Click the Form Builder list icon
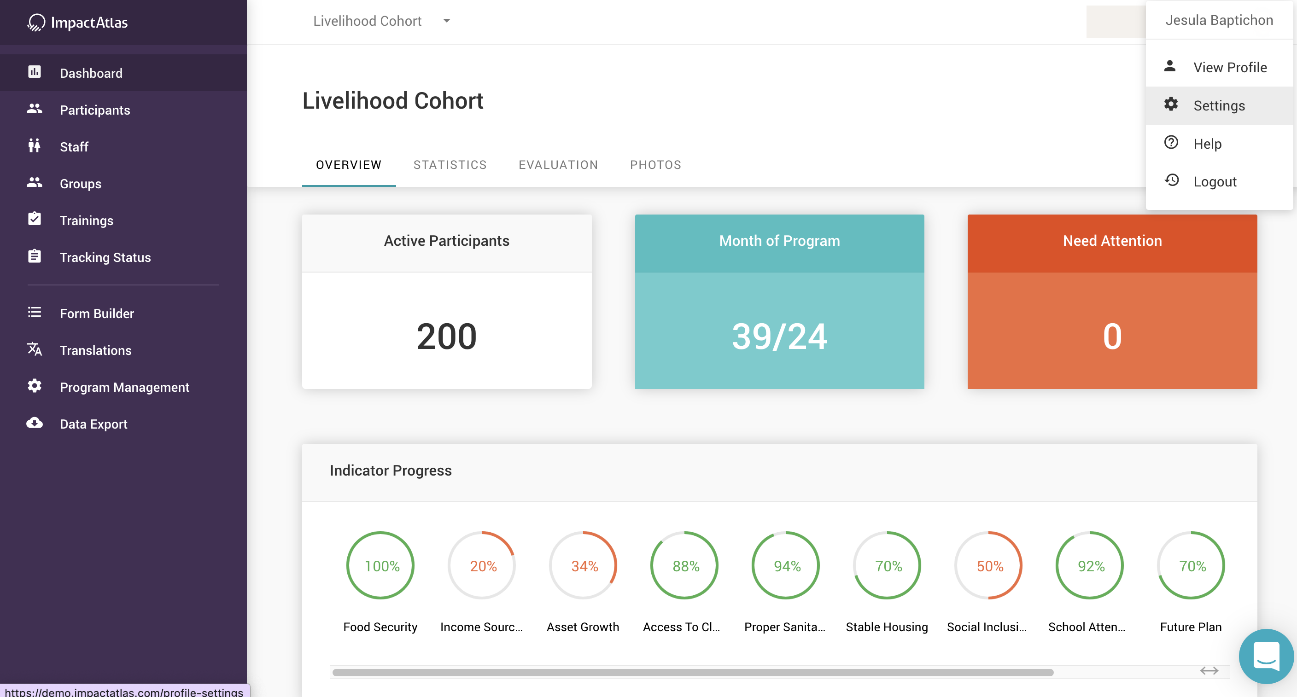1297x697 pixels. coord(34,313)
